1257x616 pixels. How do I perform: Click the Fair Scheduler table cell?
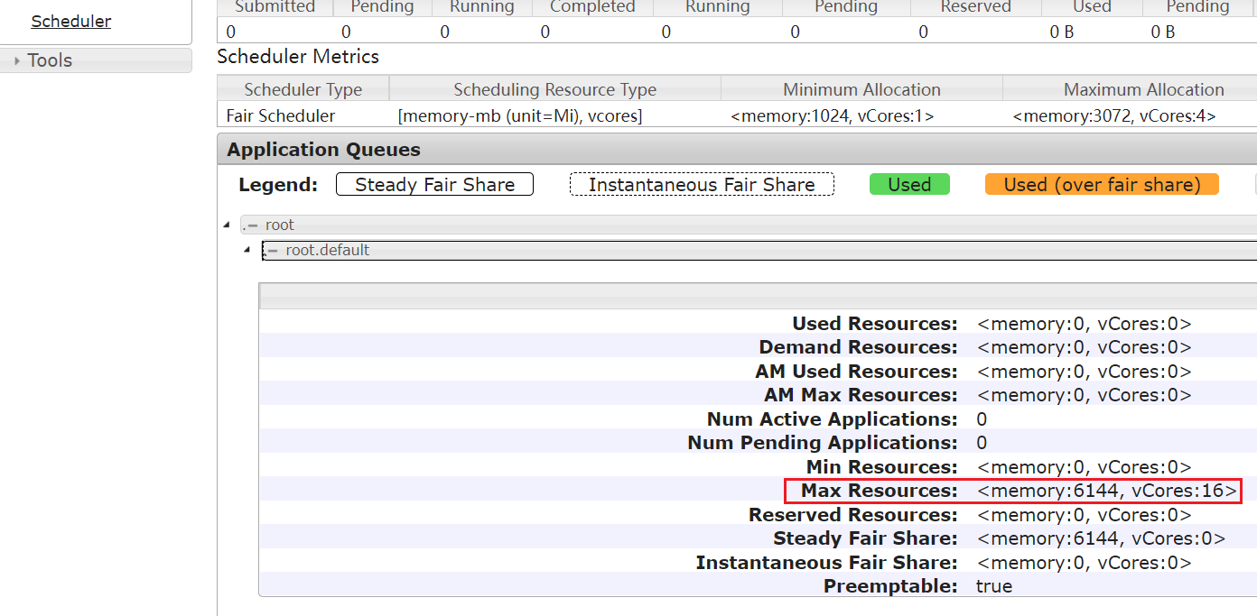[x=281, y=115]
